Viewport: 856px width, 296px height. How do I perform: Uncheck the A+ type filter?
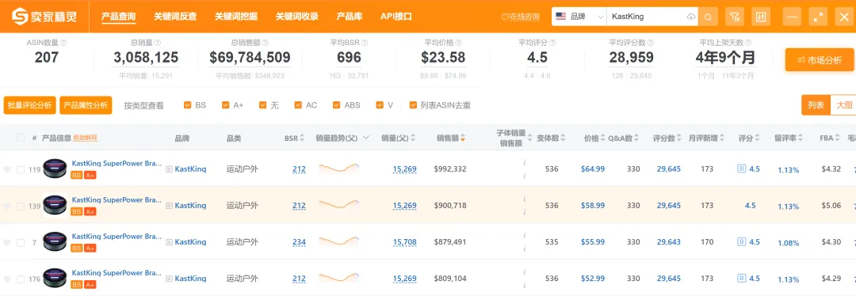coord(225,105)
